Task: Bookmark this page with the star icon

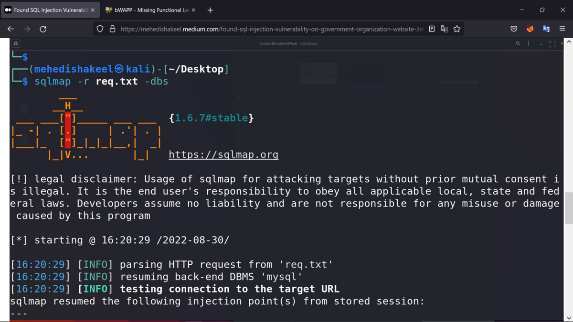Action: [457, 29]
